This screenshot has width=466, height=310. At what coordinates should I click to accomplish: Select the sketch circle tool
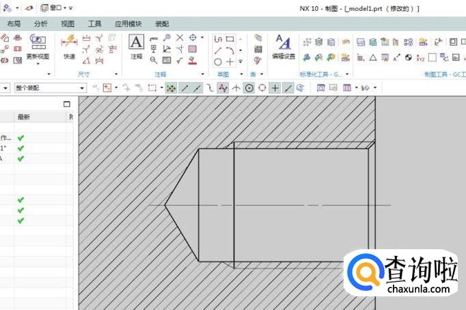pos(217,62)
